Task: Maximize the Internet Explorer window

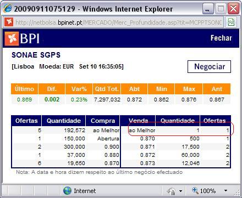Action: 221,9
